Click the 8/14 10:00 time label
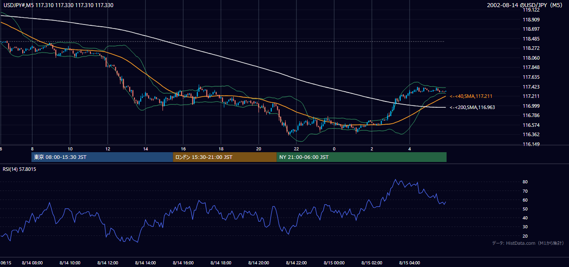The image size is (569, 267). (70, 263)
